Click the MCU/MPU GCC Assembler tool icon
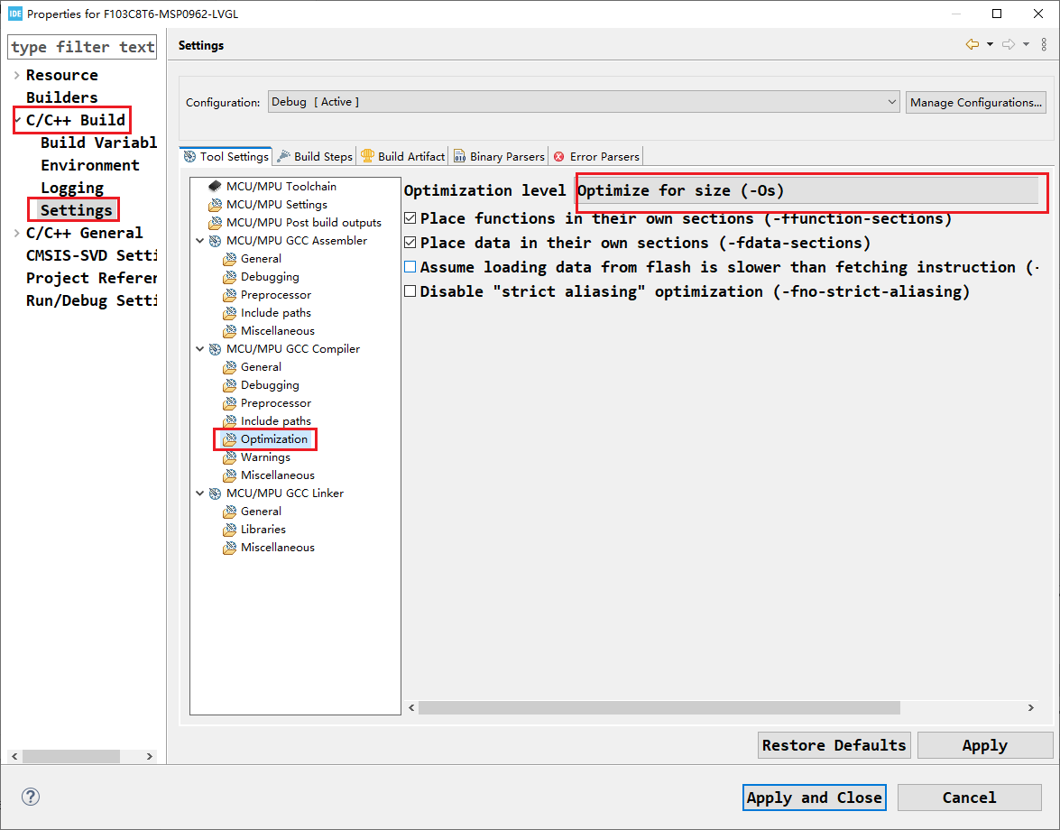 click(x=215, y=241)
